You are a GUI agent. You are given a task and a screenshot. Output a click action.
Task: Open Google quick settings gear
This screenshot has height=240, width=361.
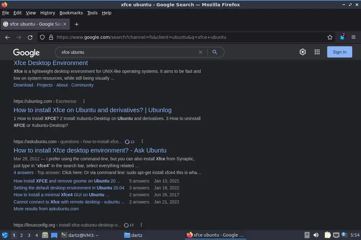tap(302, 52)
